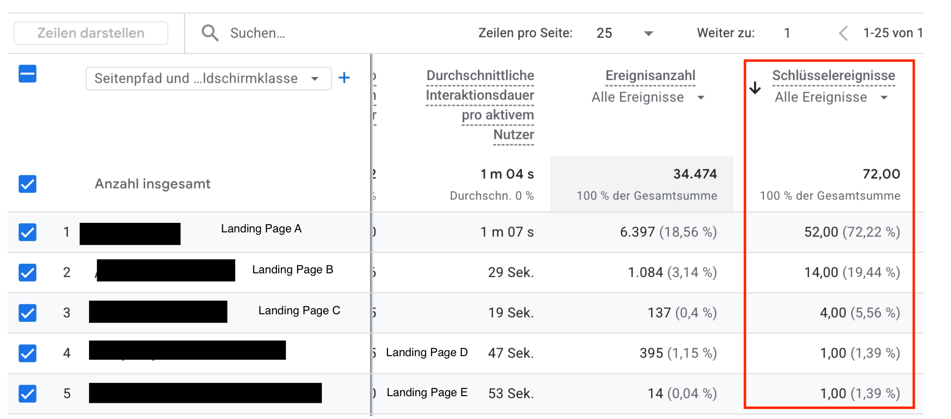The height and width of the screenshot is (419, 951).
Task: Click the 395 (1,15 %) event count cell
Action: pos(678,353)
